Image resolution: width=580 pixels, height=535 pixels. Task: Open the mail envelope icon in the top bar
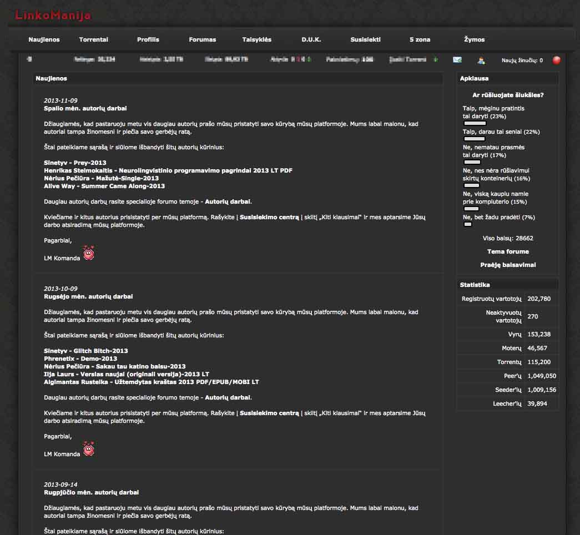(x=456, y=60)
